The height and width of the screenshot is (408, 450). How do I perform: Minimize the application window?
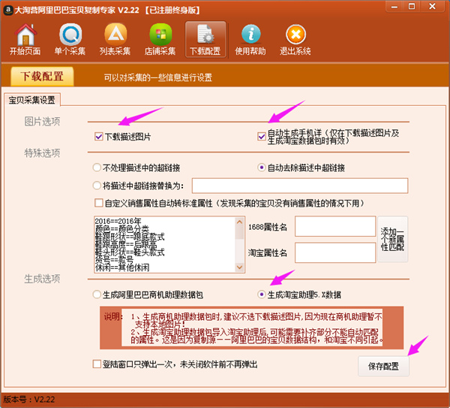tap(395, 7)
